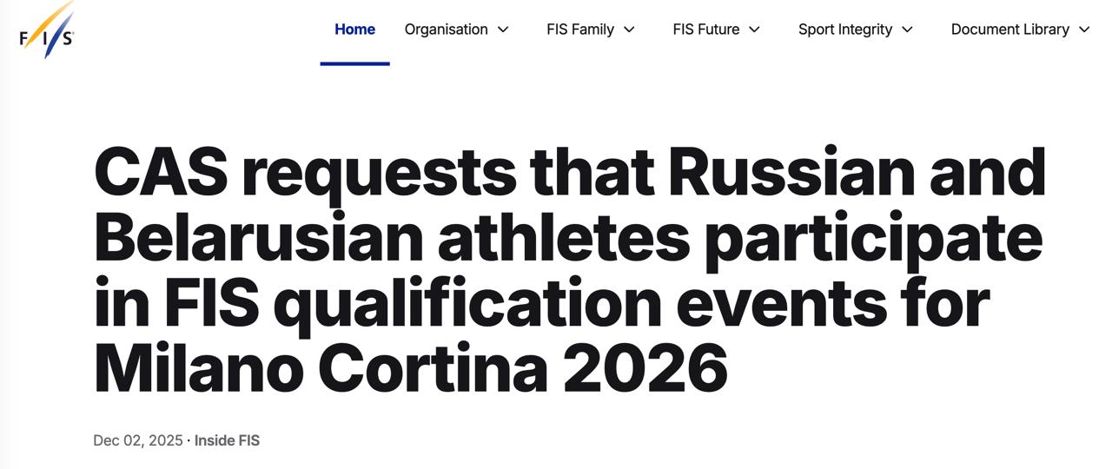Click the blue underline beneath Home

click(354, 63)
